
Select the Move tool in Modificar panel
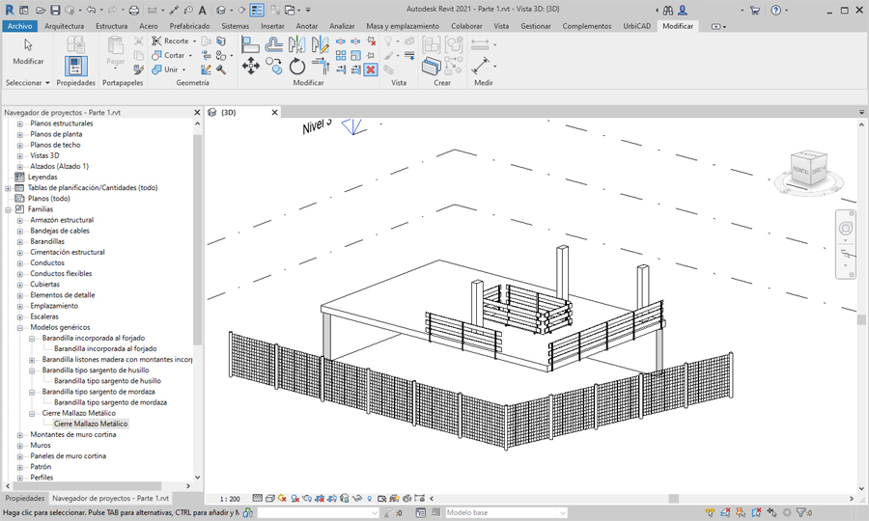tap(250, 66)
